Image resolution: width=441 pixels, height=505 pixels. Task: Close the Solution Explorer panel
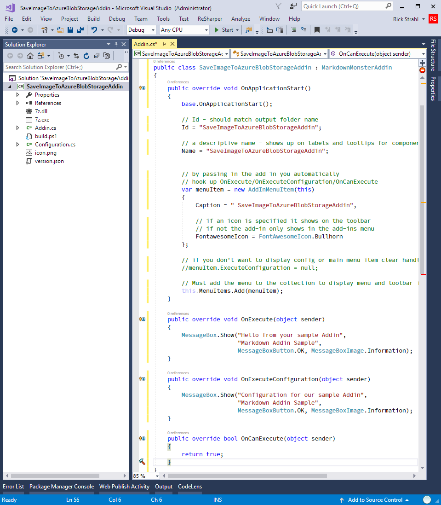(124, 45)
